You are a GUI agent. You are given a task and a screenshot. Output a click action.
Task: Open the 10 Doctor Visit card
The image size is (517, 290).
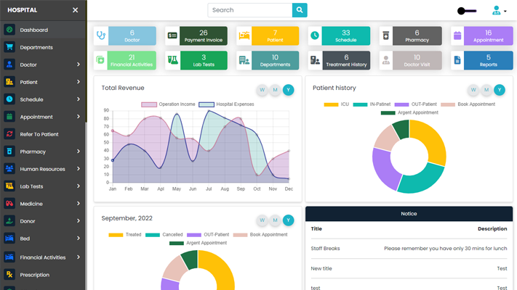point(411,60)
